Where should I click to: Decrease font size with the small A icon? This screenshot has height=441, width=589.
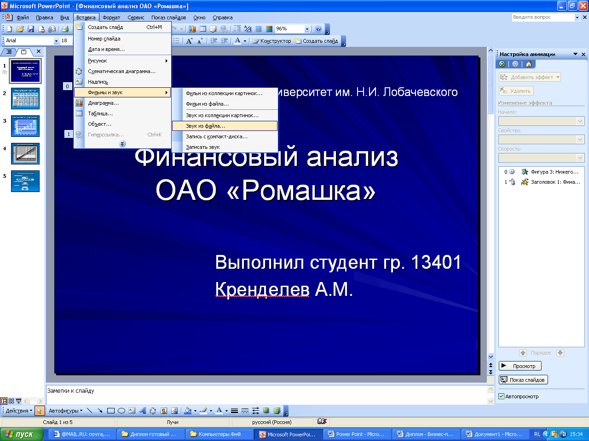click(200, 41)
